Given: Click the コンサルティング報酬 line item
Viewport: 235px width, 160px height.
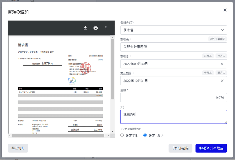Looking at the screenshot, I should click(27, 92).
